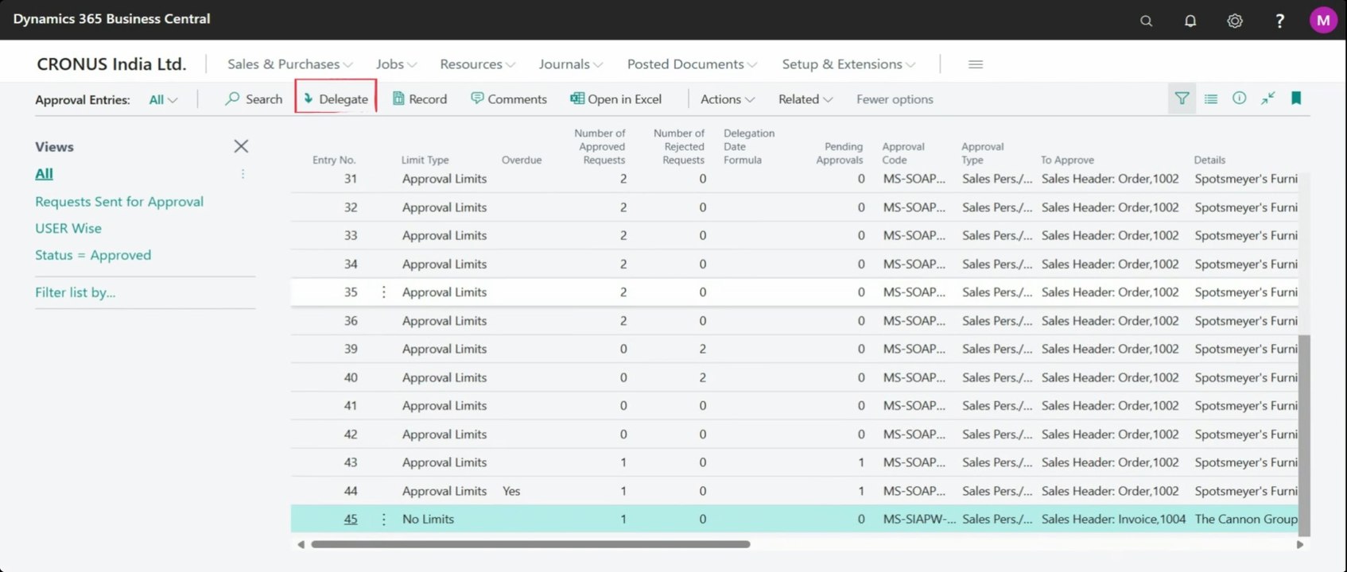Click the To Approve column header

(1067, 160)
